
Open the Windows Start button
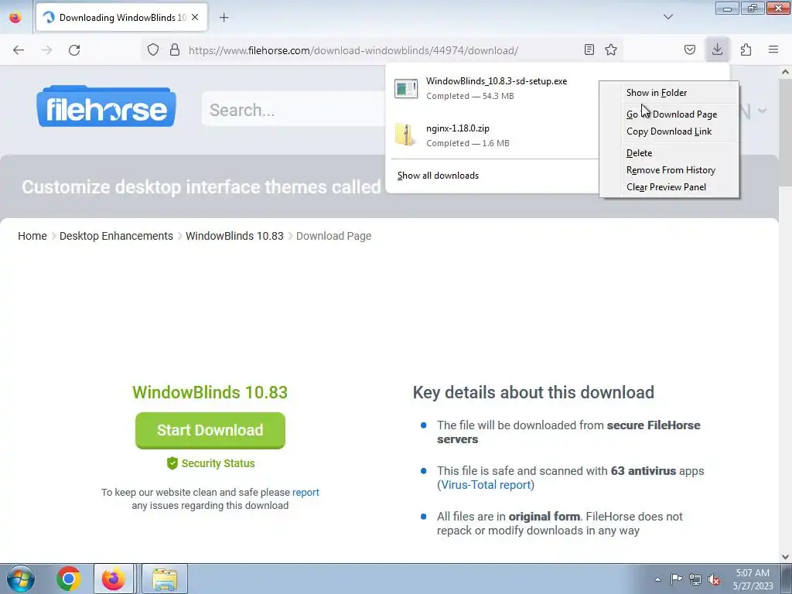(21, 579)
